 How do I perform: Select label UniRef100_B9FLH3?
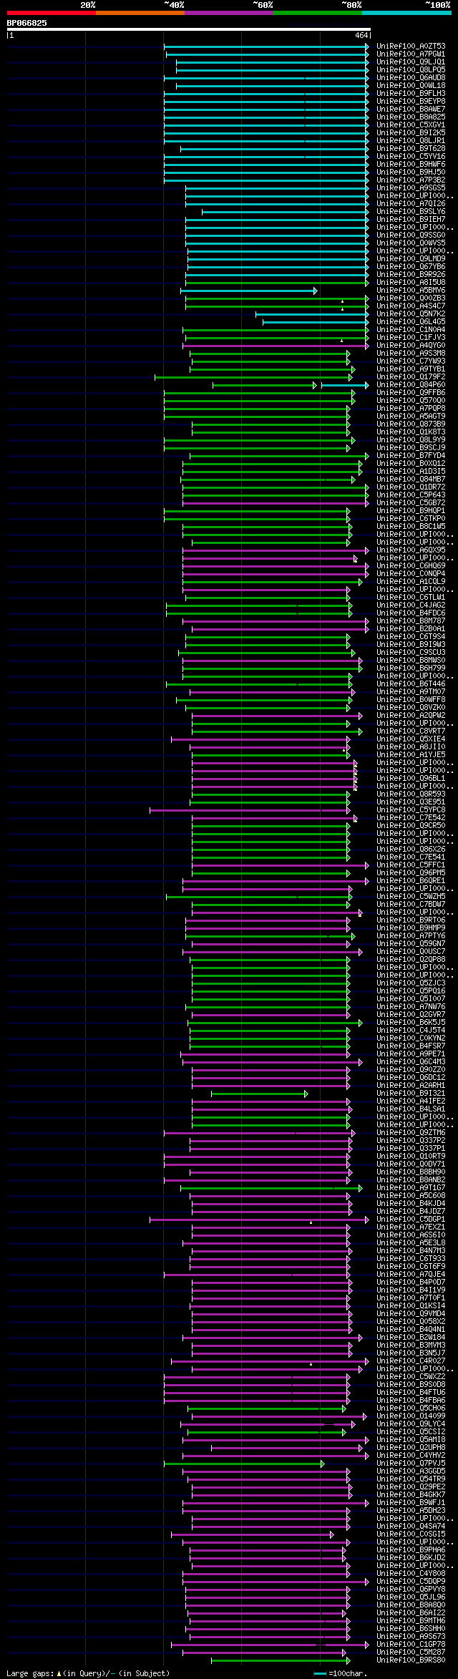point(411,94)
